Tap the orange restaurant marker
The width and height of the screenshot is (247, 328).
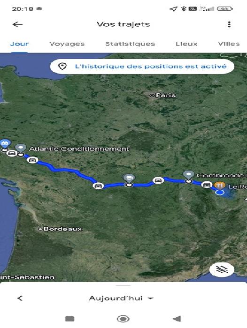[x=220, y=185]
